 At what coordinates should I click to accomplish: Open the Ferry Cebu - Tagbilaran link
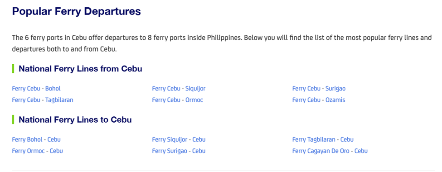[x=43, y=100]
